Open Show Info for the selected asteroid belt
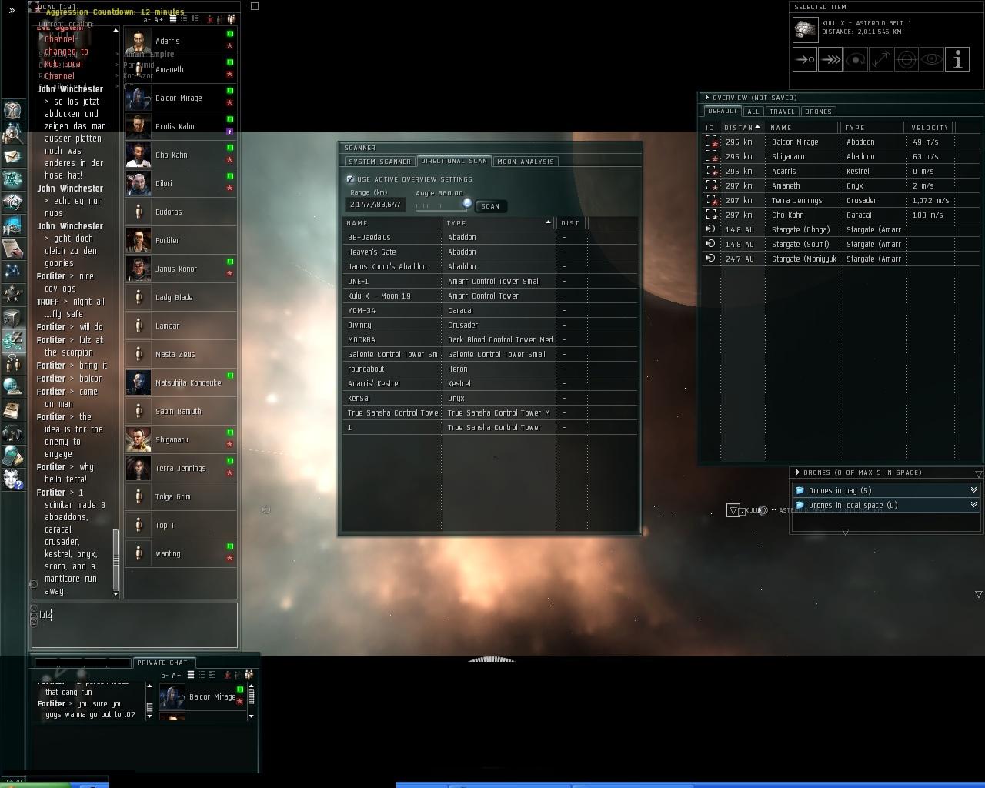 click(957, 59)
